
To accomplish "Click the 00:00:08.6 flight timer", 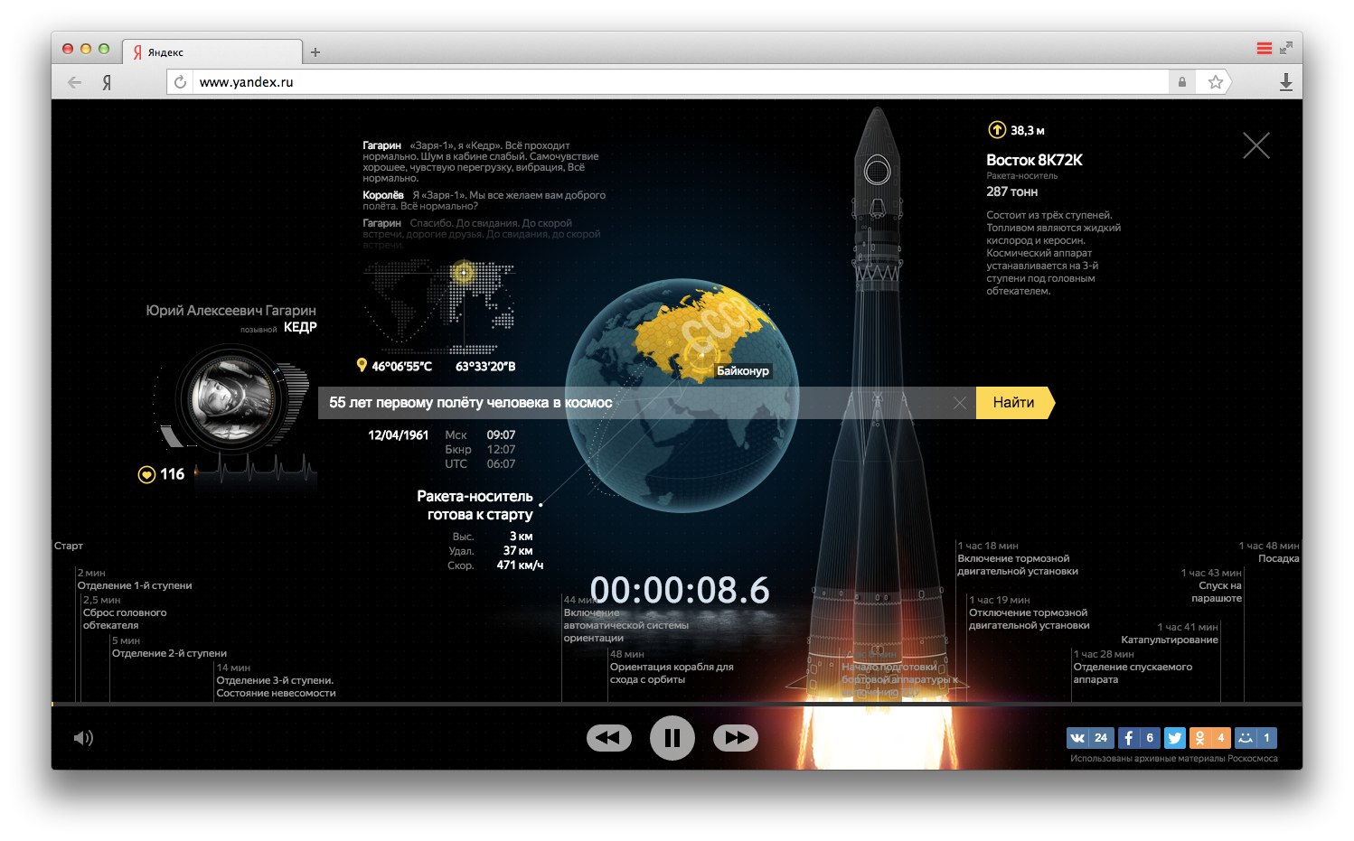I will [680, 591].
